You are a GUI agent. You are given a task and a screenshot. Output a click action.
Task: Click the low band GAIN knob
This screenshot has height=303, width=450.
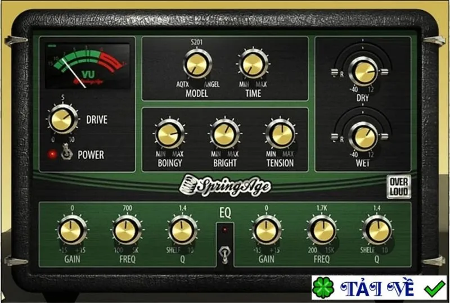[x=72, y=230]
